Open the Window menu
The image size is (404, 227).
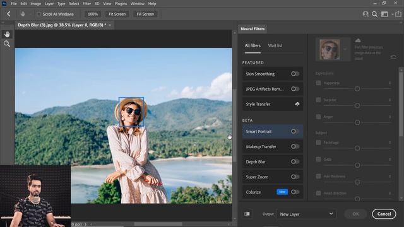tap(138, 4)
